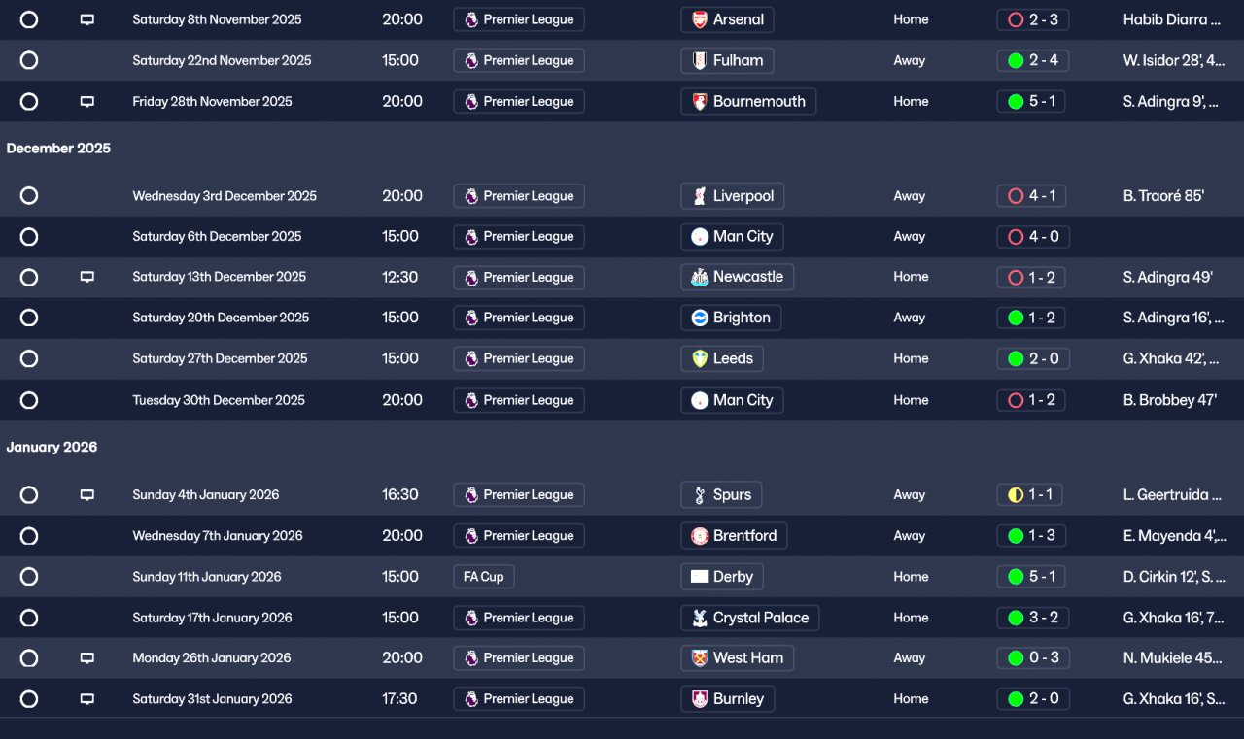Toggle the circle for 6th December Man City match
1244x739 pixels.
tap(29, 237)
